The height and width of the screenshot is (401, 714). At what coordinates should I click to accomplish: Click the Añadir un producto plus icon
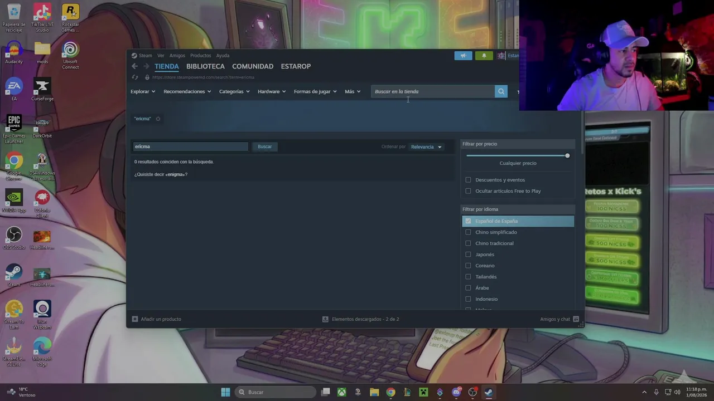(x=134, y=319)
